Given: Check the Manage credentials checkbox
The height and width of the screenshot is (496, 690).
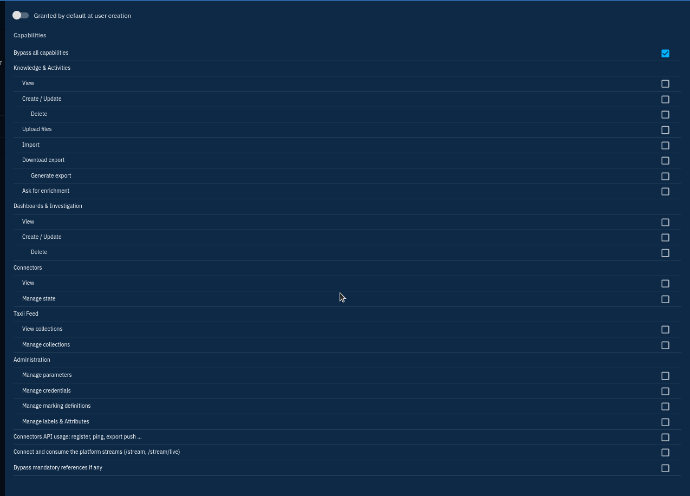Looking at the screenshot, I should [665, 391].
